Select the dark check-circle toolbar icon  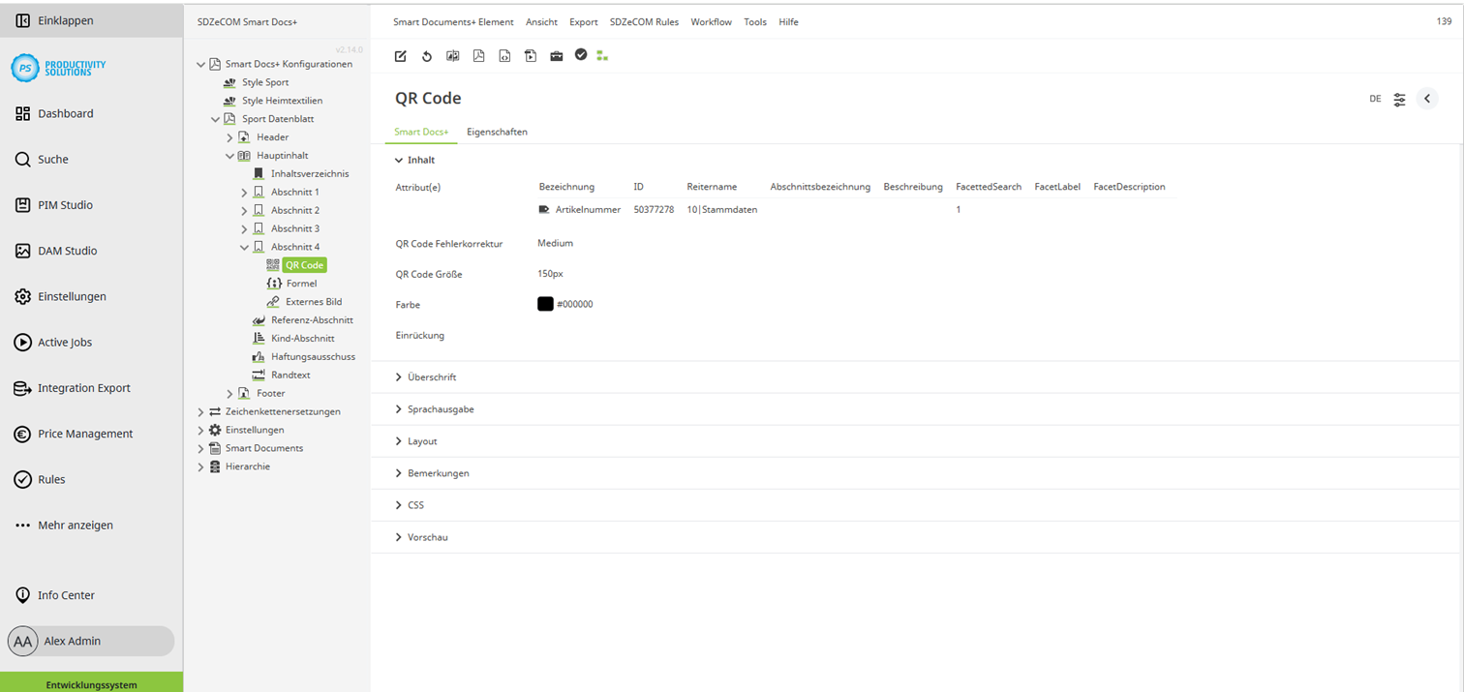click(581, 56)
